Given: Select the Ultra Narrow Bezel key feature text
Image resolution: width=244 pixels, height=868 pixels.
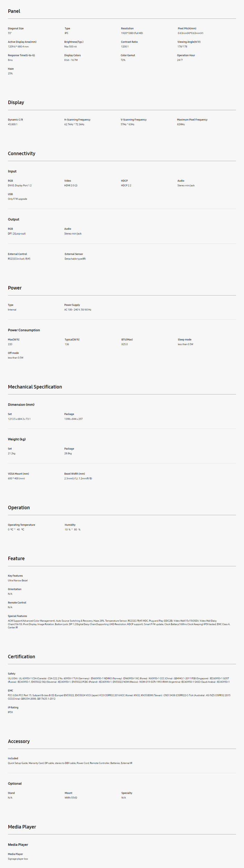Looking at the screenshot, I should (x=18, y=581).
